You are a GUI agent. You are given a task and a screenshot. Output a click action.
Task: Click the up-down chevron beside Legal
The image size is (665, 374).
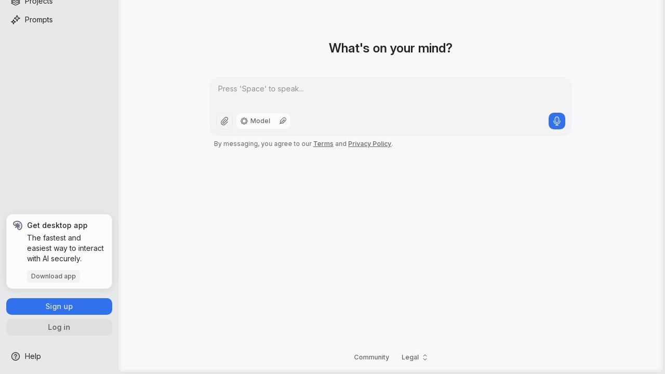coord(425,357)
